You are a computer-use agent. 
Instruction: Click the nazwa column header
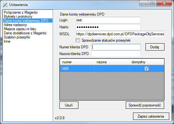(112, 62)
